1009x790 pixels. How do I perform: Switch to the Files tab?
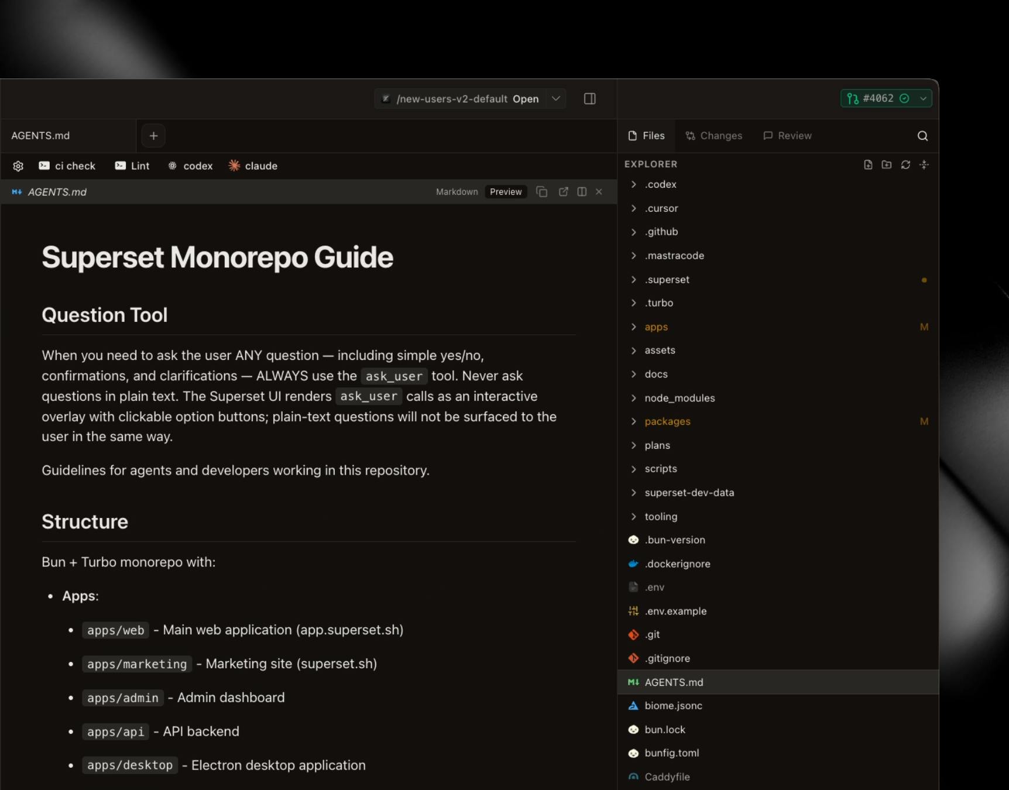click(x=646, y=136)
